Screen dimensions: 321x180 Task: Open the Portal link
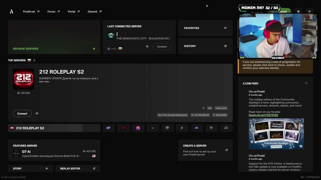coord(74,11)
